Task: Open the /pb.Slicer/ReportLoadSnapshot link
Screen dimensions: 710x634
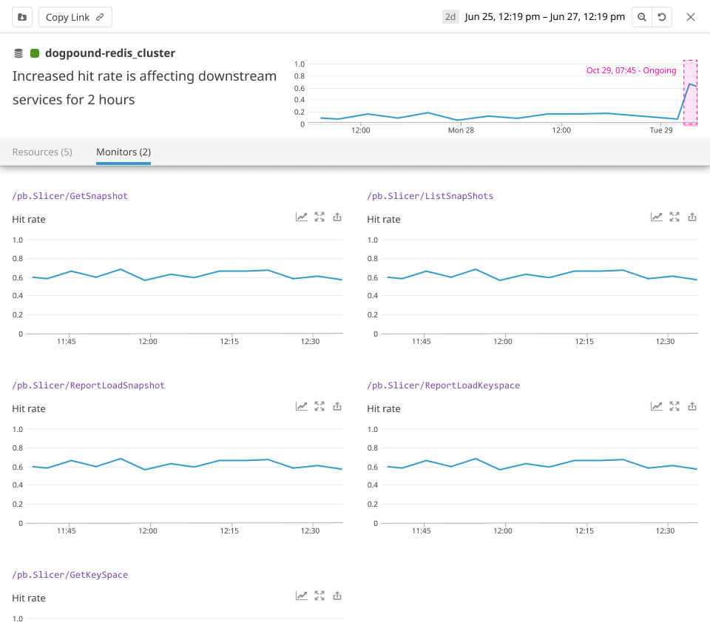Action: (88, 385)
